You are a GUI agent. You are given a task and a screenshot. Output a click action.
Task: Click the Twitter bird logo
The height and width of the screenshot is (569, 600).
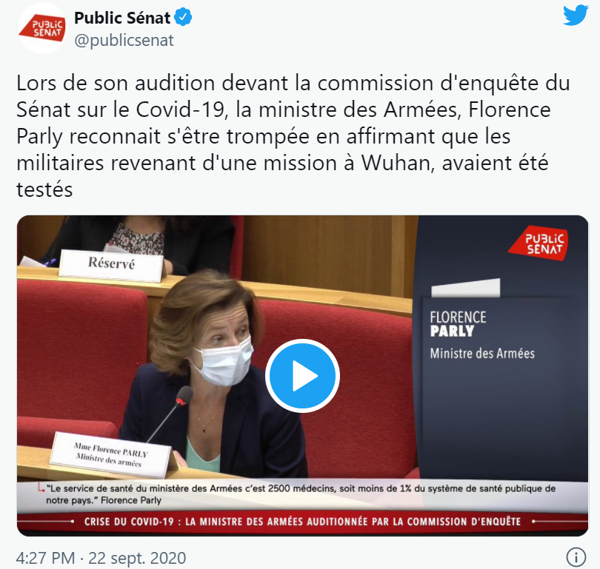(x=576, y=16)
